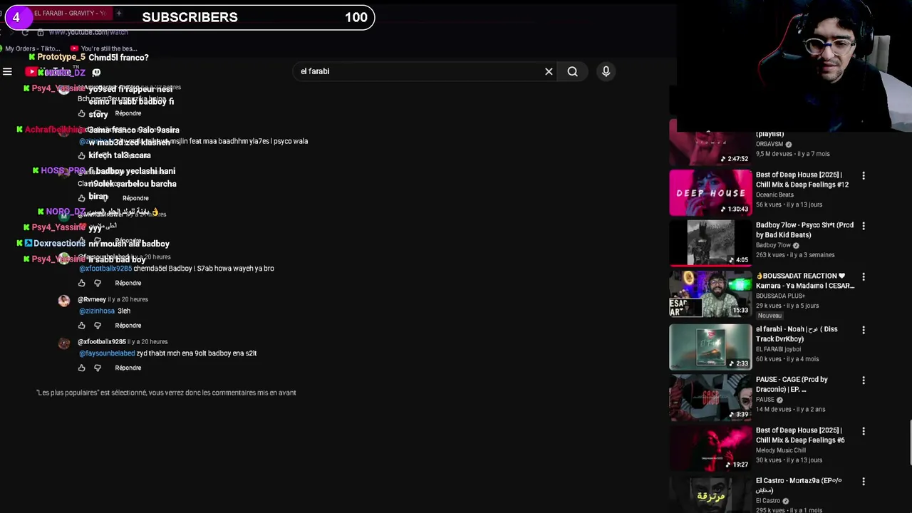Click the @xfootballx9285 commenter username
The width and height of the screenshot is (912, 513).
point(101,341)
